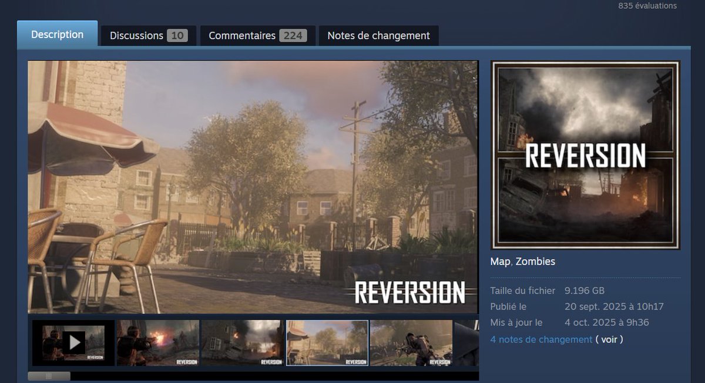The width and height of the screenshot is (705, 383).
Task: Select the highlighted café street thumbnail
Action: 327,343
